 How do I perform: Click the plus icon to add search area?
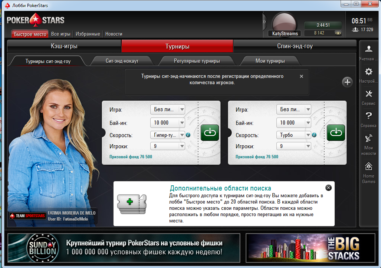[347, 82]
